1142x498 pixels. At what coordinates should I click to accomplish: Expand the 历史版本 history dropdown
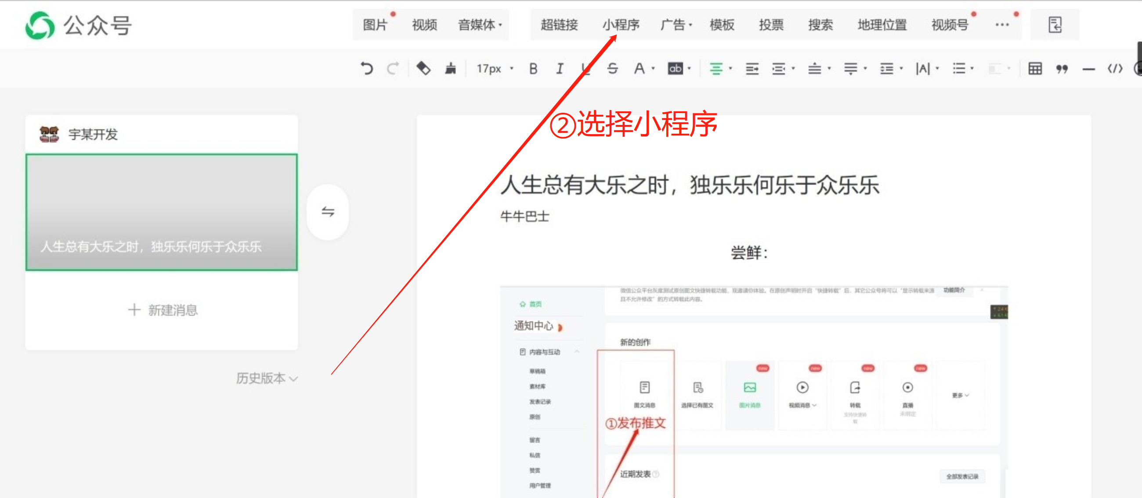[267, 378]
